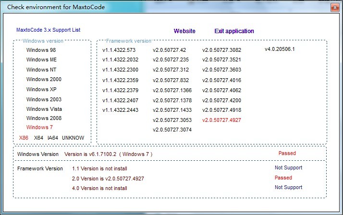Click red v2.0.50727.4927 in framework list
The height and width of the screenshot is (215, 343).
click(x=221, y=119)
